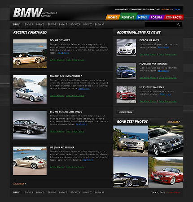
Task: Get a Price Quote for Ut Enim Ad Minima
Action: (75, 167)
